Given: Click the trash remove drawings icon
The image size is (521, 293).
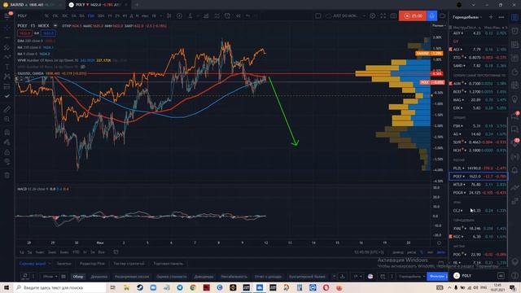Looking at the screenshot, I should [x=7, y=175].
